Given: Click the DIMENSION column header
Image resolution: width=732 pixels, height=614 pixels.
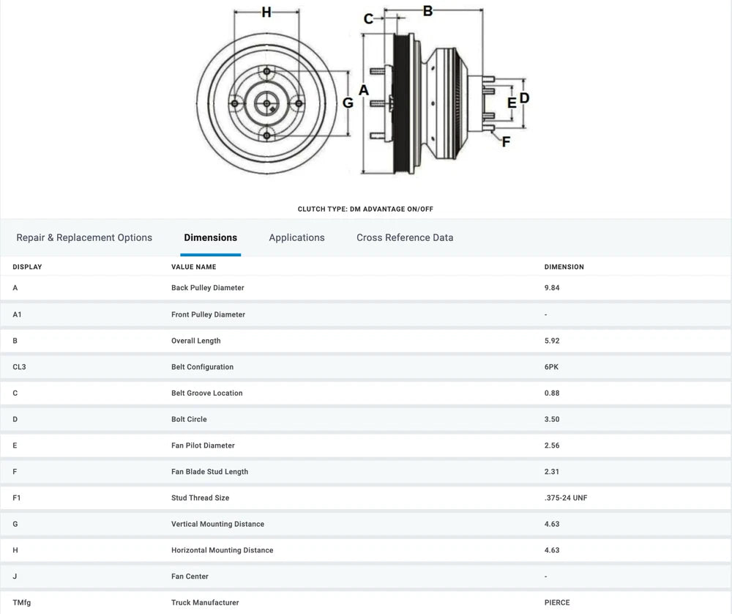Looking at the screenshot, I should (x=564, y=267).
